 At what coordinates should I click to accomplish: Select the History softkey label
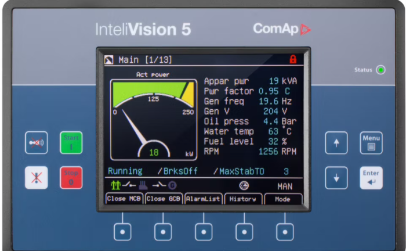click(242, 199)
